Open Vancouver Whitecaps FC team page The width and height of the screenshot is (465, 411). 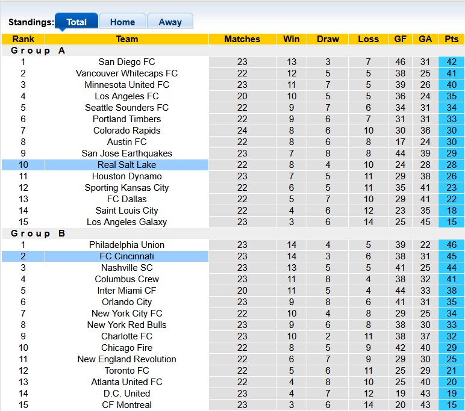(126, 73)
